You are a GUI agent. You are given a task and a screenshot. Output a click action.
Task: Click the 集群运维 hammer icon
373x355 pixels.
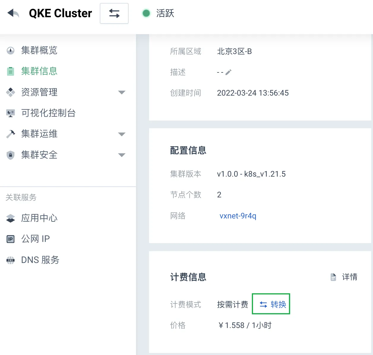[10, 134]
